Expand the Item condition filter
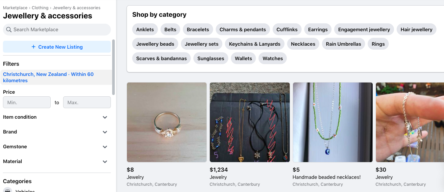This screenshot has width=444, height=192. [x=105, y=117]
